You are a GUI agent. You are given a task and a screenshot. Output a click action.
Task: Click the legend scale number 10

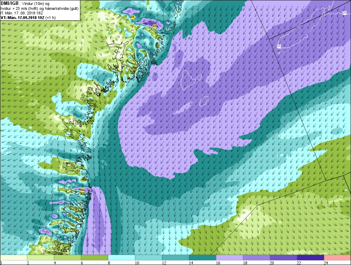tap(137, 263)
